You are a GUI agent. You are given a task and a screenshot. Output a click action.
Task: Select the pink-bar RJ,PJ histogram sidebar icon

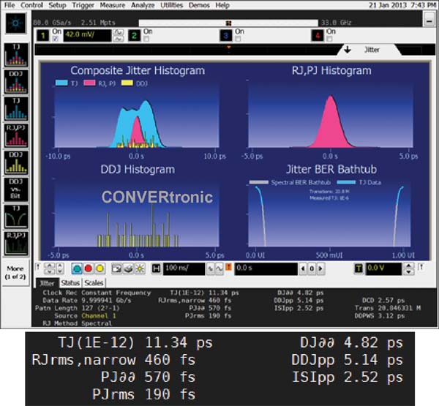16,135
